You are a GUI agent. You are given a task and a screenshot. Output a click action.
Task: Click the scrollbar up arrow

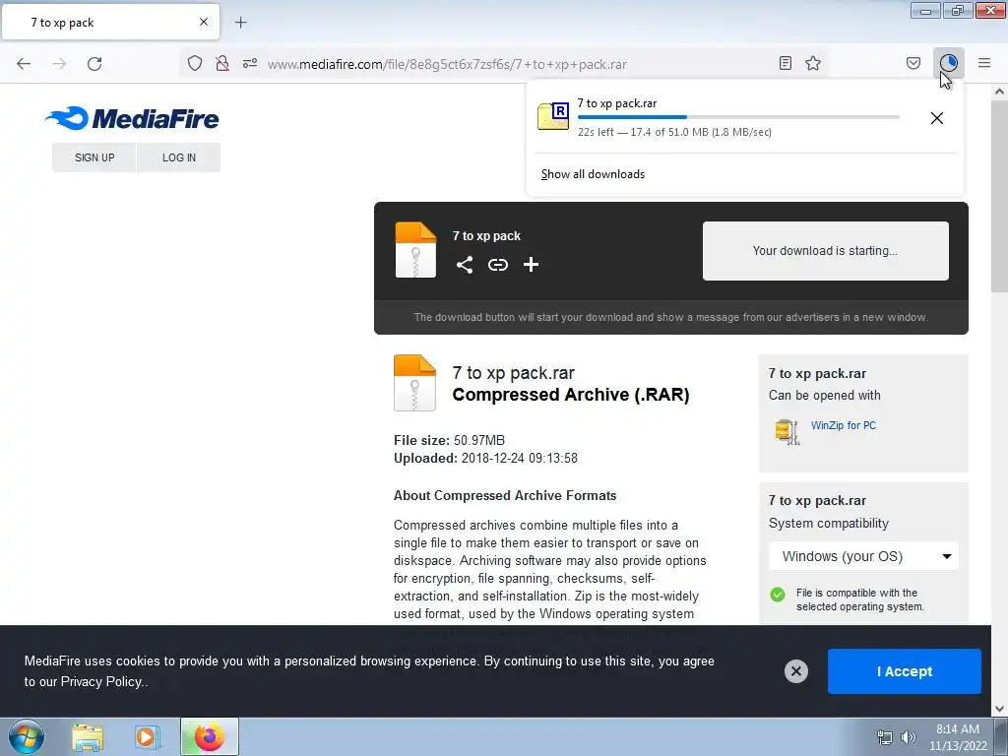[x=999, y=92]
